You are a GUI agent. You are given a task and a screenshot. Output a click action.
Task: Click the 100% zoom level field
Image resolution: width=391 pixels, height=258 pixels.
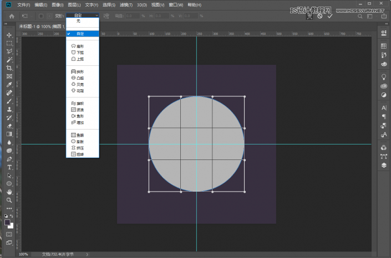pyautogui.click(x=23, y=254)
